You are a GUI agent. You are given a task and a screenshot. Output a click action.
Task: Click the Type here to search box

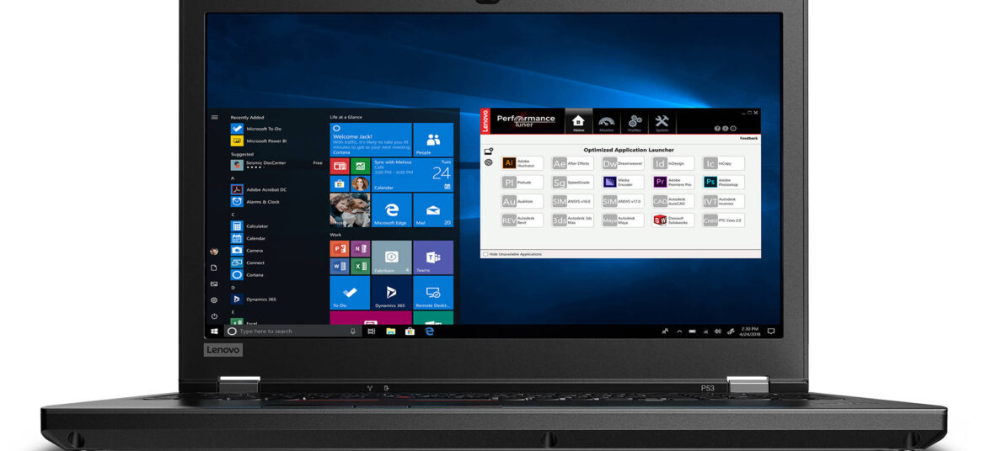pyautogui.click(x=292, y=331)
